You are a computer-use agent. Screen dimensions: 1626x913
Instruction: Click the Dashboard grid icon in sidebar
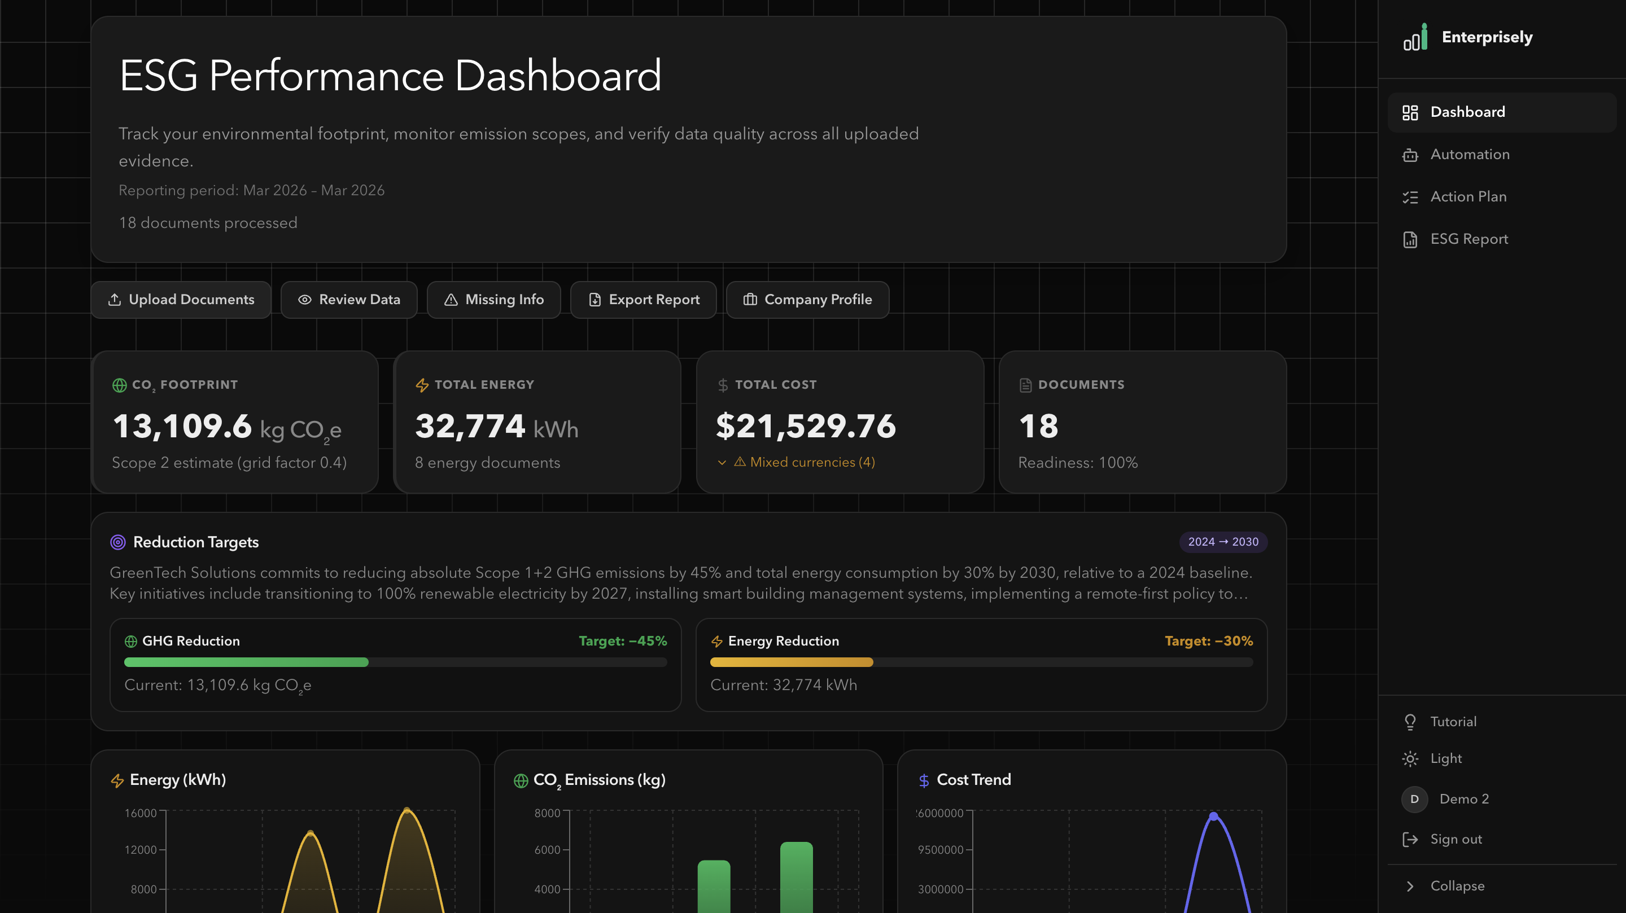click(x=1410, y=112)
